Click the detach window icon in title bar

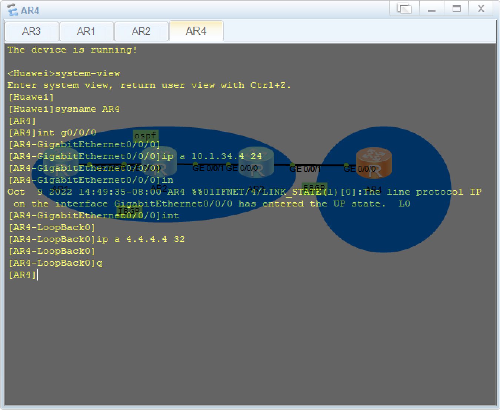pos(404,9)
